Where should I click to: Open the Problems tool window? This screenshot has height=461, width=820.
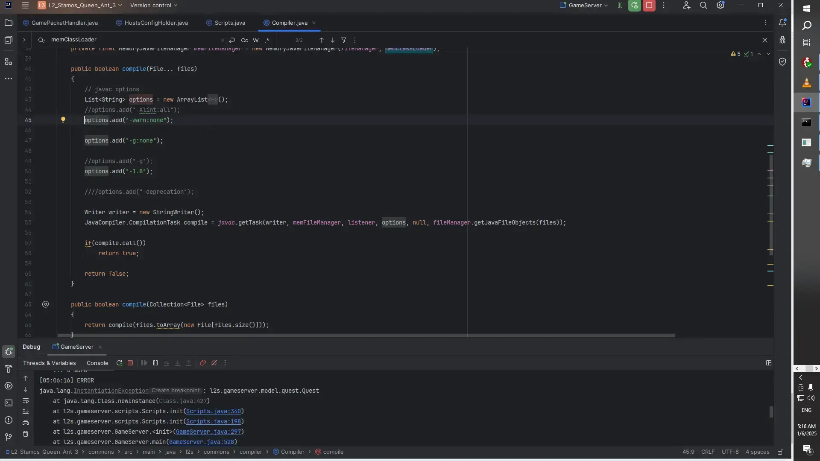click(x=9, y=420)
